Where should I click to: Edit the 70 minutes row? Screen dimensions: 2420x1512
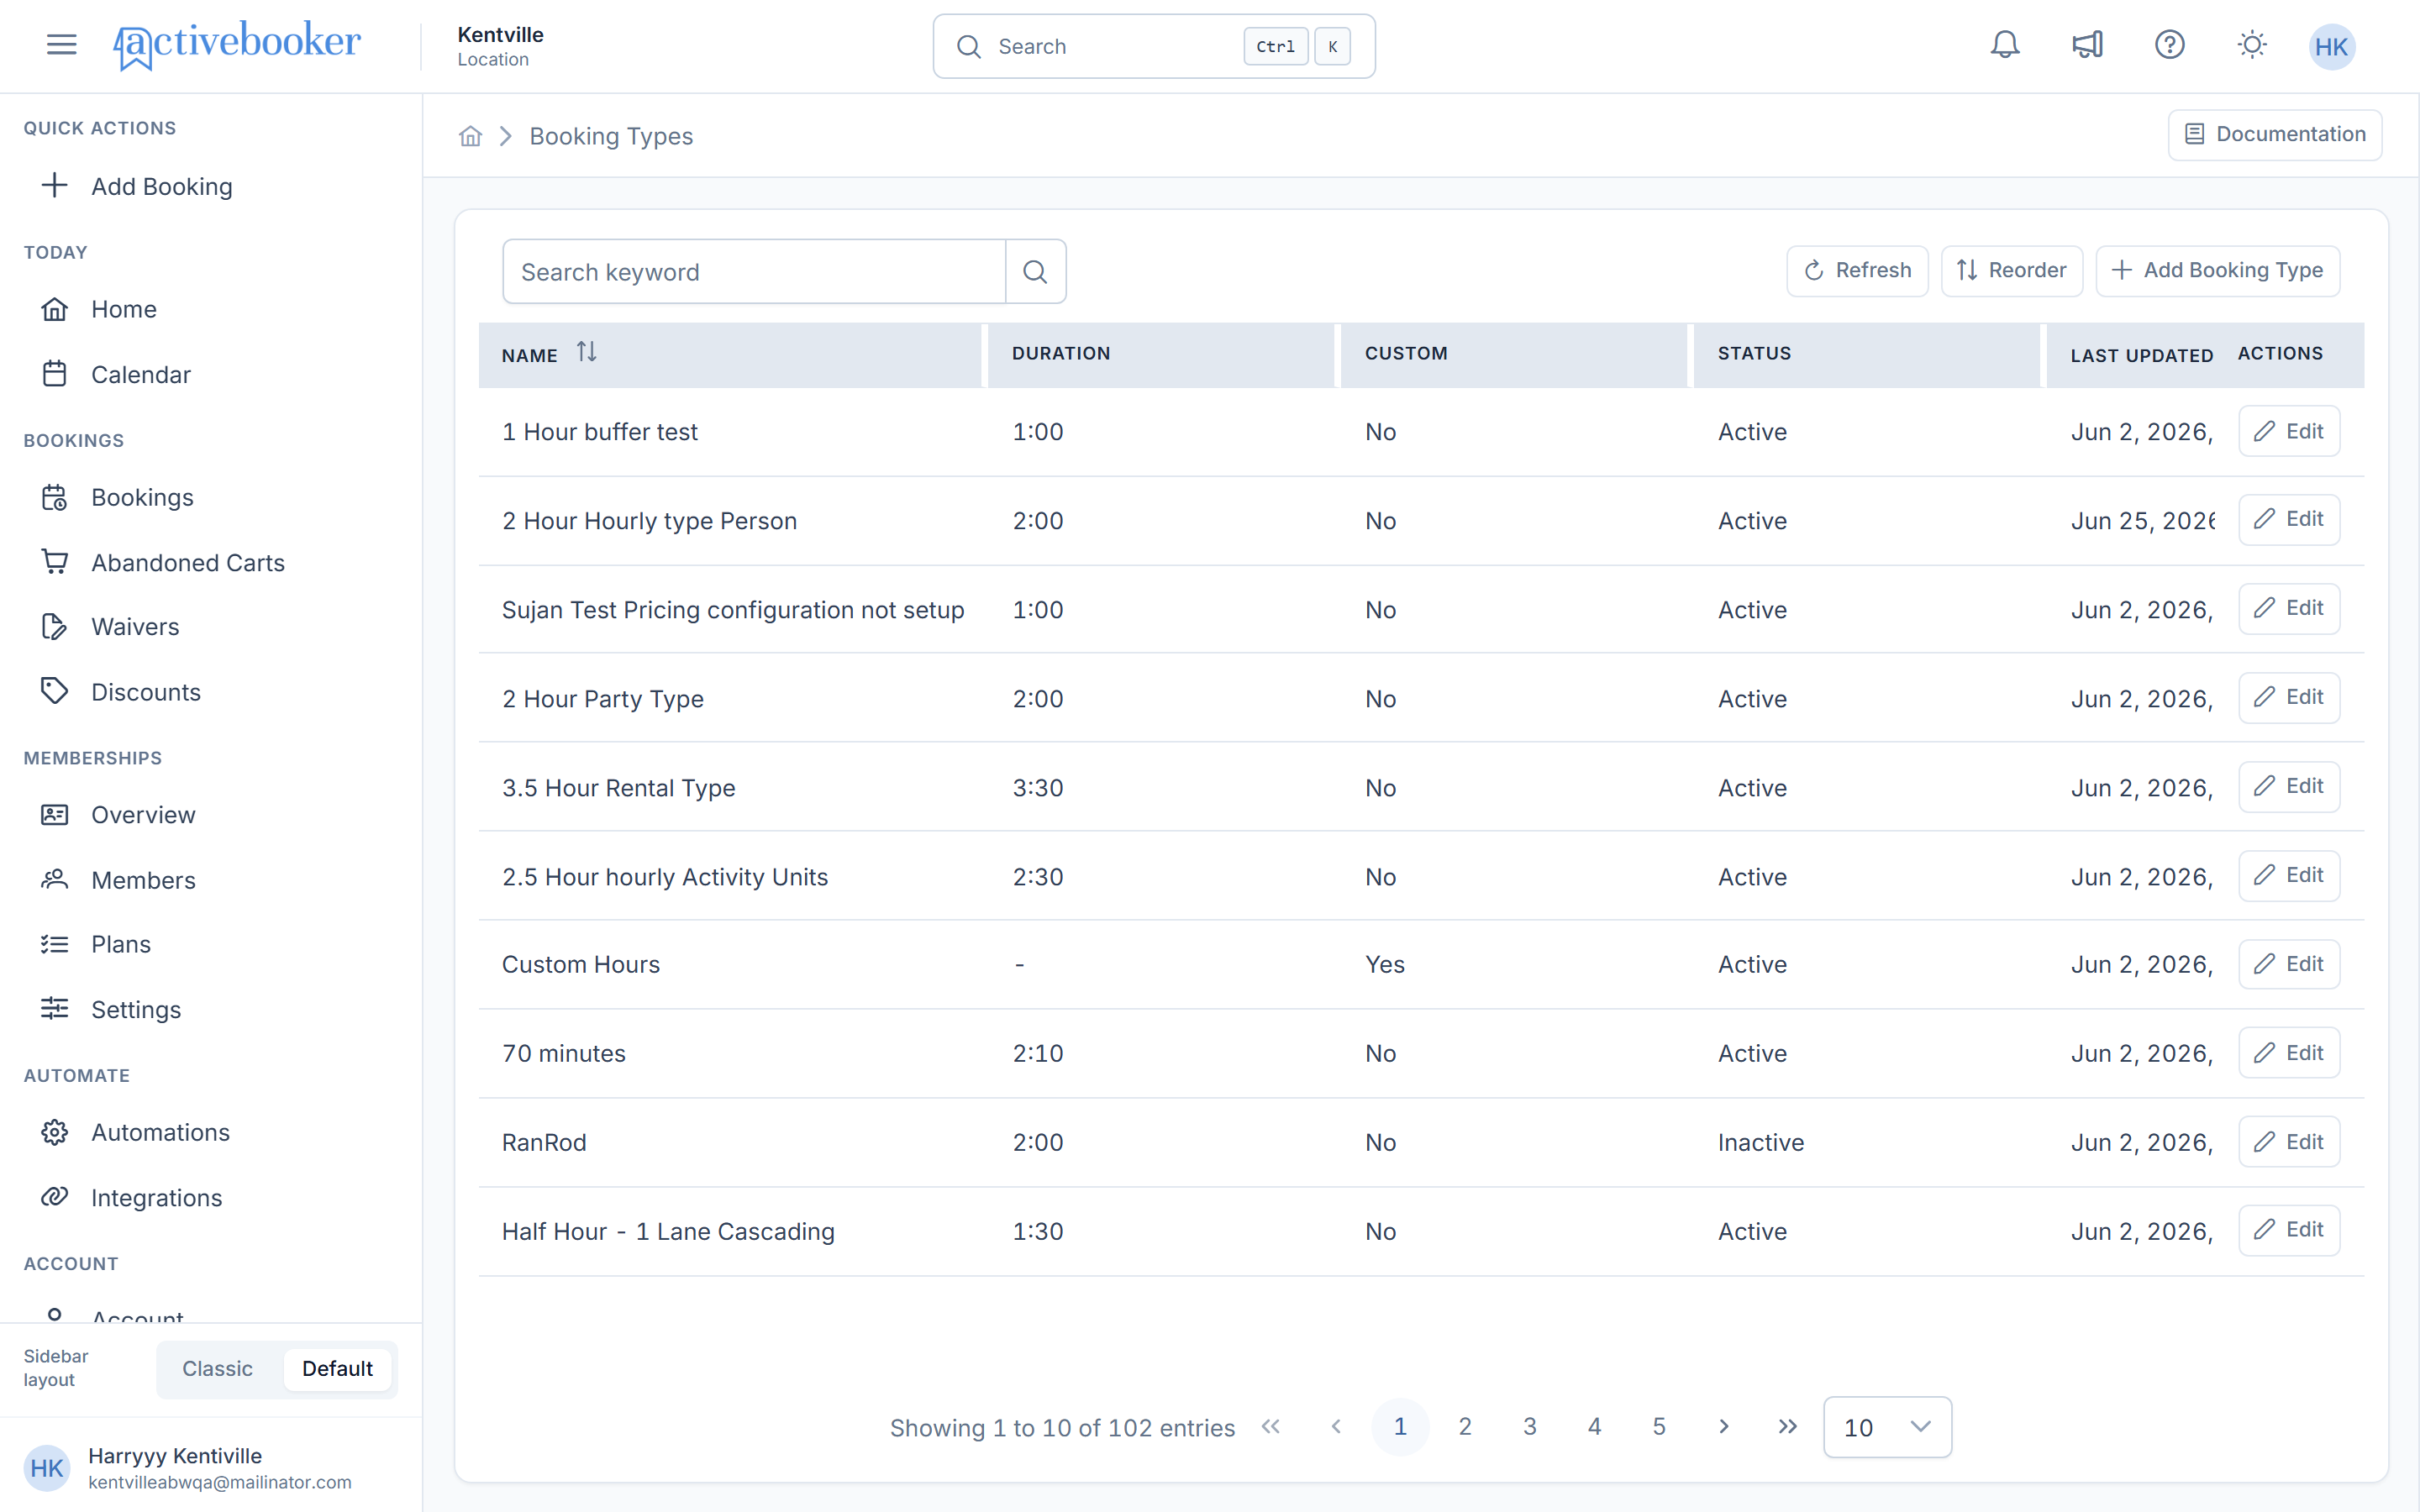click(2288, 1053)
